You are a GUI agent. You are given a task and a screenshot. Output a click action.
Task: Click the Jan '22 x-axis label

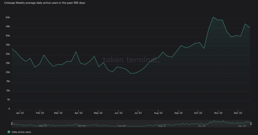(20, 113)
